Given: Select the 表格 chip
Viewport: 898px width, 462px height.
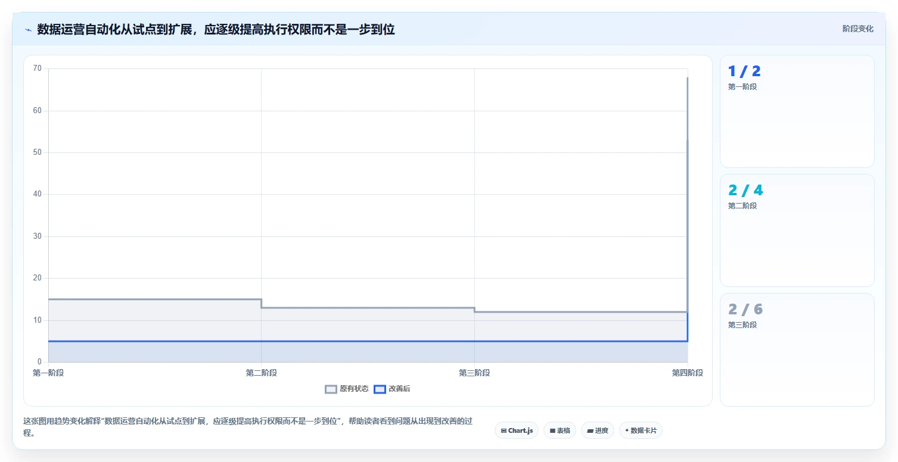Looking at the screenshot, I should [x=560, y=430].
